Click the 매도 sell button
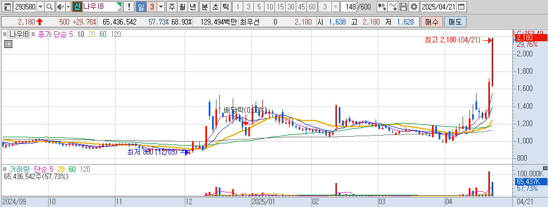The height and width of the screenshot is (207, 548). coord(455,22)
